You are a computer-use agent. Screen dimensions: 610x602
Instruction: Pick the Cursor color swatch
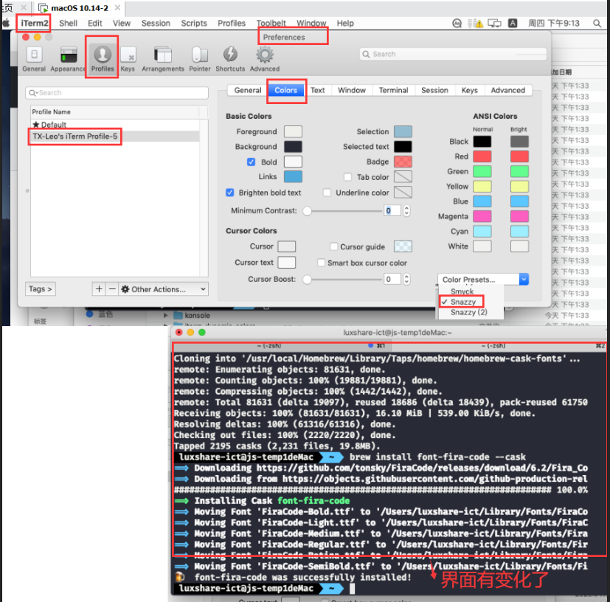coord(287,246)
